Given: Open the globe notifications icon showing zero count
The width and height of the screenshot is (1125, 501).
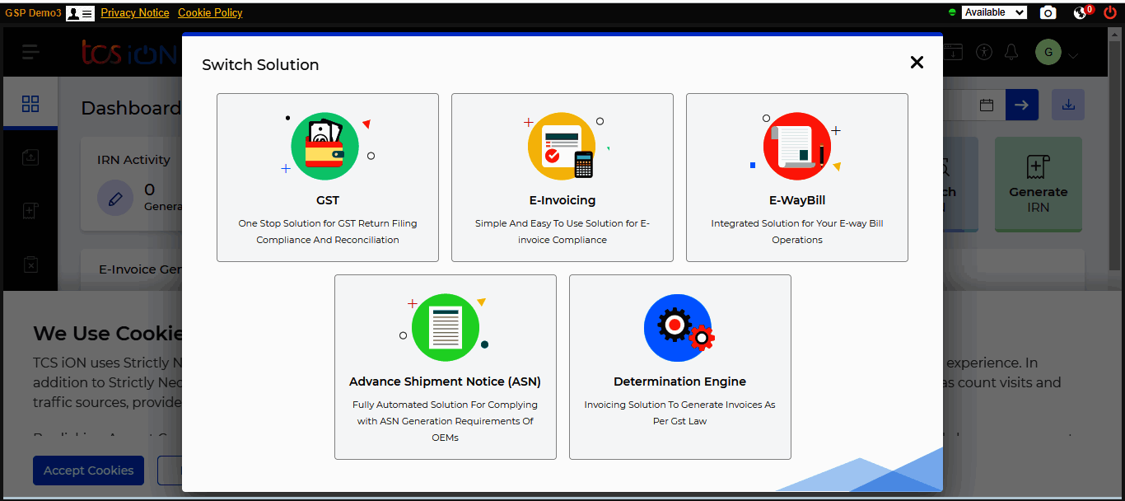Looking at the screenshot, I should [x=1080, y=13].
